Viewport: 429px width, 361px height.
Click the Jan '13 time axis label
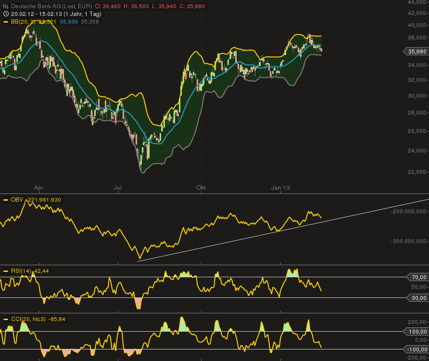(x=280, y=188)
